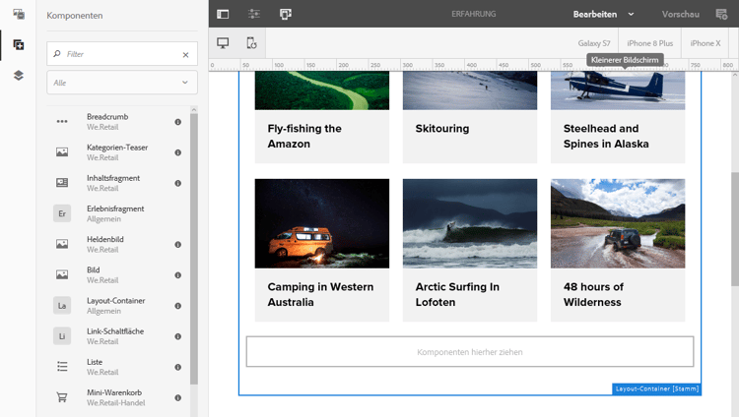
Task: Click into the component Filter field
Action: tap(121, 54)
